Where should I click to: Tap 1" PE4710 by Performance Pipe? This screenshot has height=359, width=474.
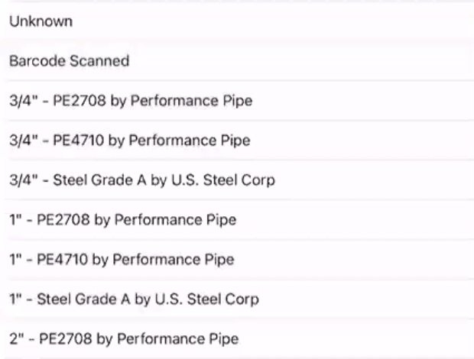click(x=122, y=260)
